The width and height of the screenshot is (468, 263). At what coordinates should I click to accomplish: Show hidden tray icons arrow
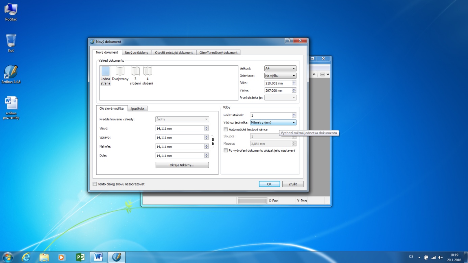click(419, 257)
